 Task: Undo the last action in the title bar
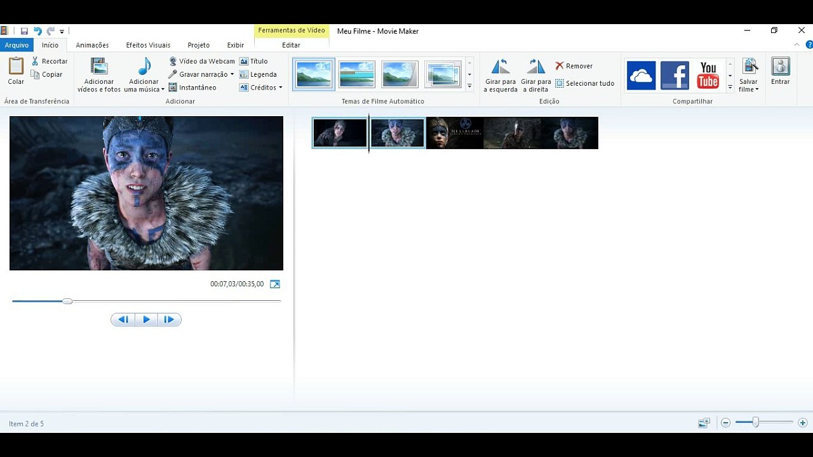click(37, 31)
